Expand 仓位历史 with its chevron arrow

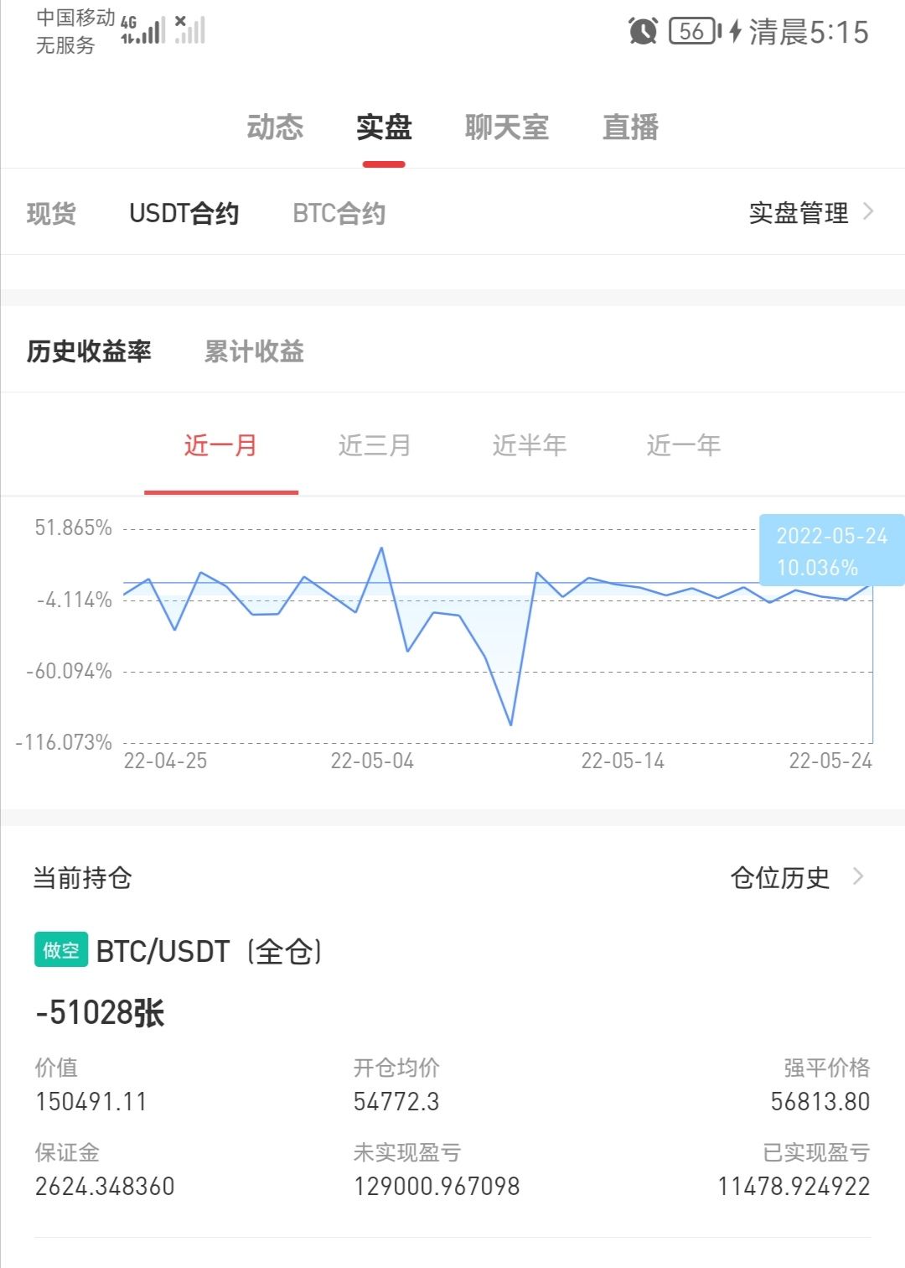click(858, 876)
